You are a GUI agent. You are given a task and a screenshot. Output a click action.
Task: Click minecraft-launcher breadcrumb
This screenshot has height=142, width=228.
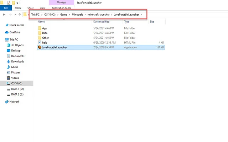point(98,15)
